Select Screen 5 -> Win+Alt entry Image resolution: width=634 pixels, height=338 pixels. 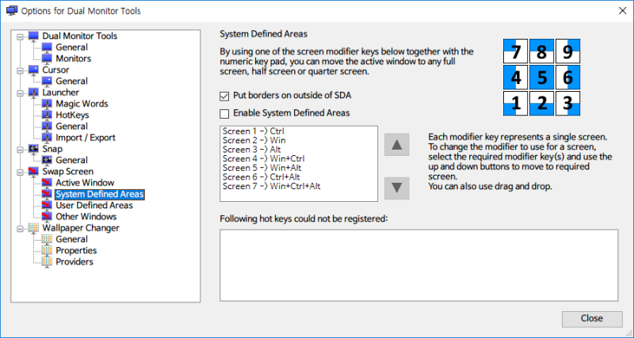(262, 168)
